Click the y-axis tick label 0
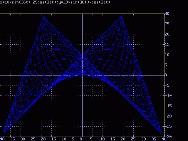188x141 pixels. click(166, 75)
